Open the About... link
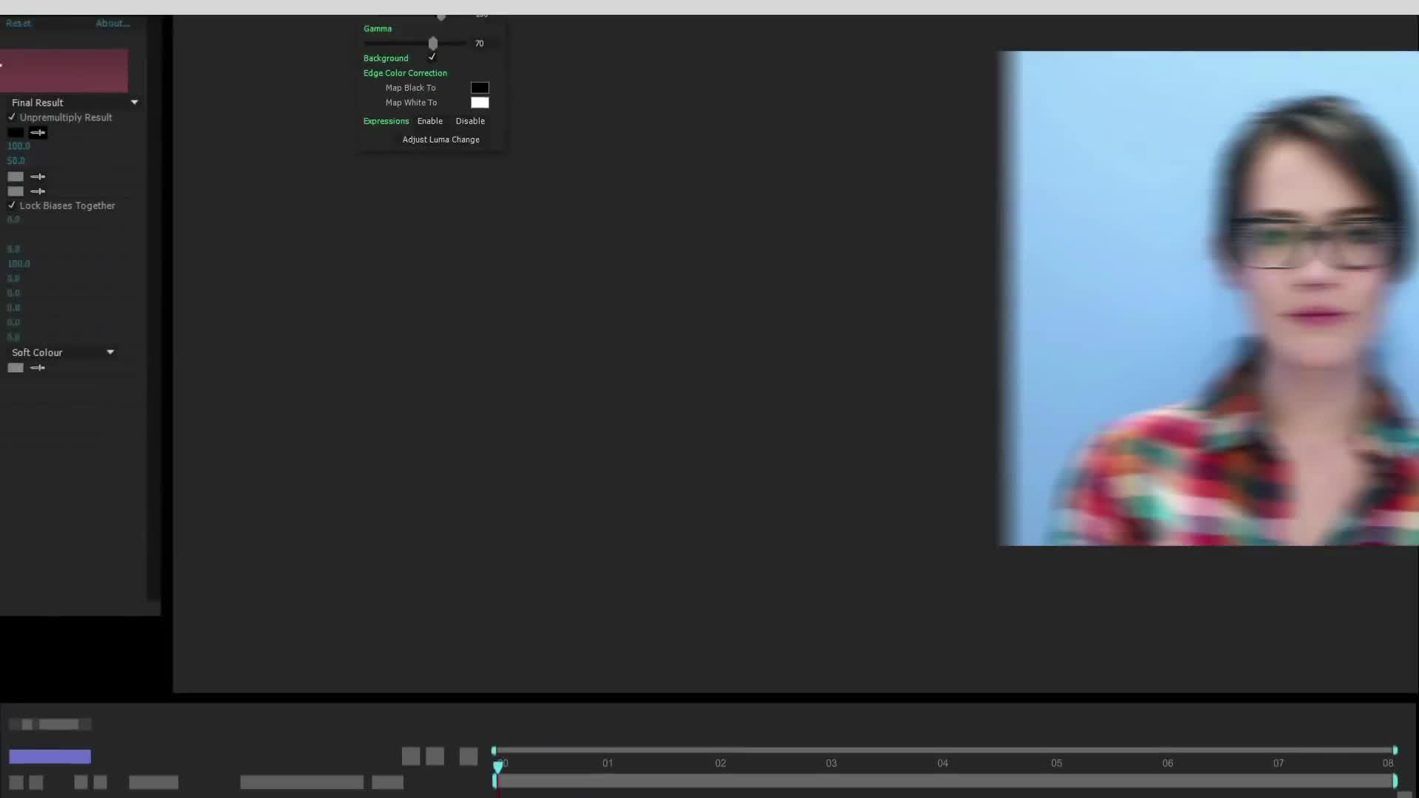The height and width of the screenshot is (798, 1419). [112, 24]
